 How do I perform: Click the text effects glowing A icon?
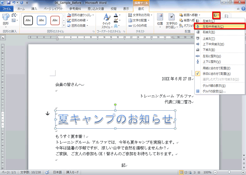[116, 26]
